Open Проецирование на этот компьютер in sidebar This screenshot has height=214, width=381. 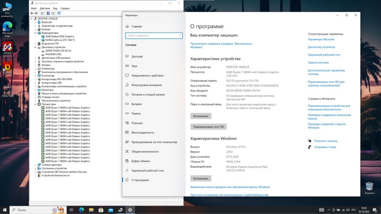click(154, 142)
